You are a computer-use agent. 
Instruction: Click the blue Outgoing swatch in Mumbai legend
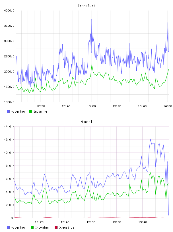pos(8,227)
